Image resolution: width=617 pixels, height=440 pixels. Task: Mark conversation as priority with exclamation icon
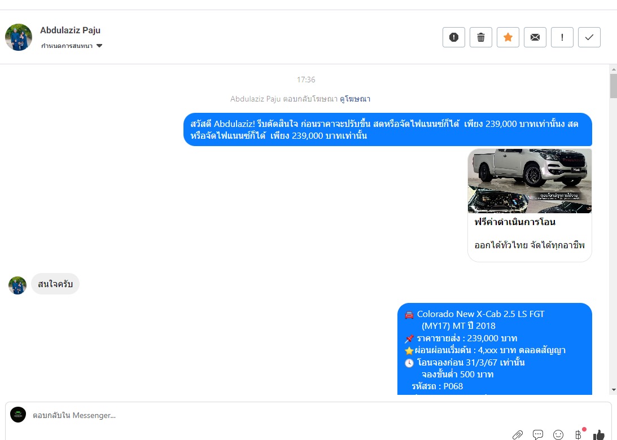(x=562, y=37)
